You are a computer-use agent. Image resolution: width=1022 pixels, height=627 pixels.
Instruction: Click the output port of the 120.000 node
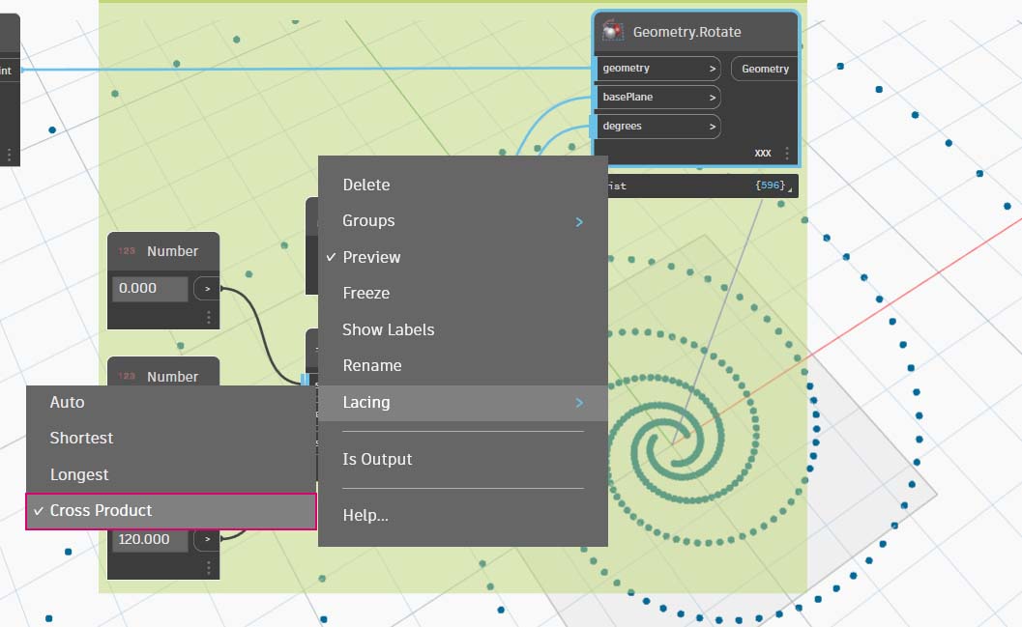pos(207,540)
